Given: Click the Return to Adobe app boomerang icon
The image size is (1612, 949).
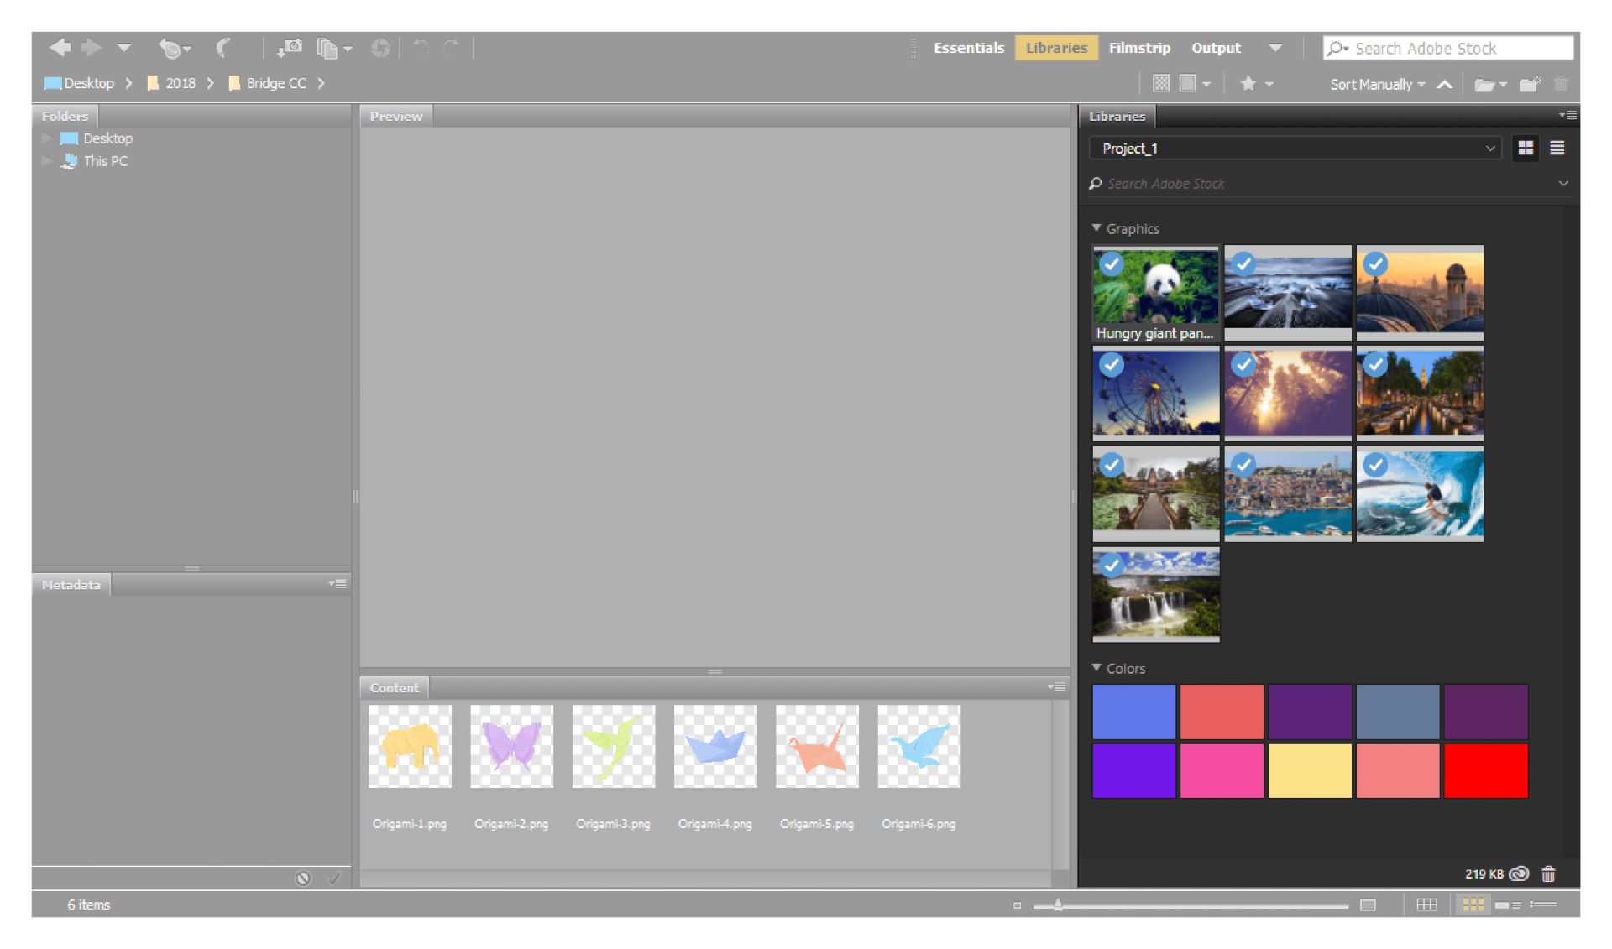Looking at the screenshot, I should click(223, 48).
